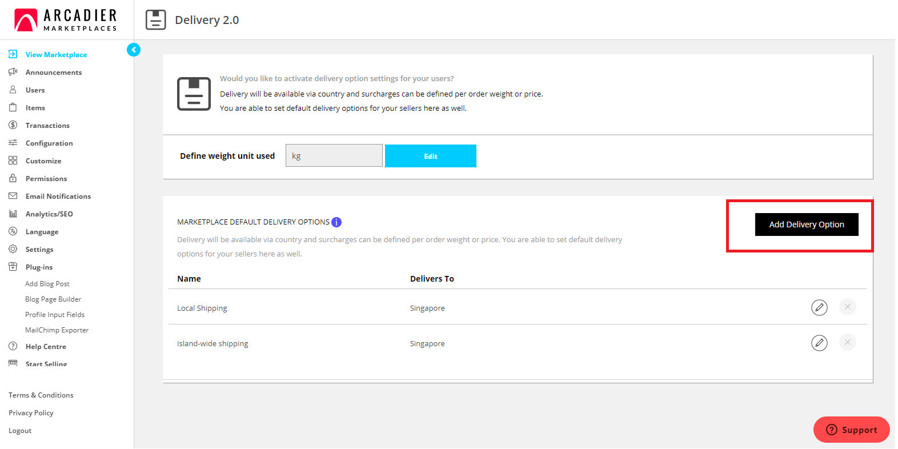Click the Logout link
This screenshot has width=898, height=449.
tap(20, 431)
